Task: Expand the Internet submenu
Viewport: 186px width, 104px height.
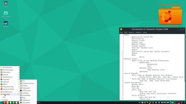Action: click(10, 82)
